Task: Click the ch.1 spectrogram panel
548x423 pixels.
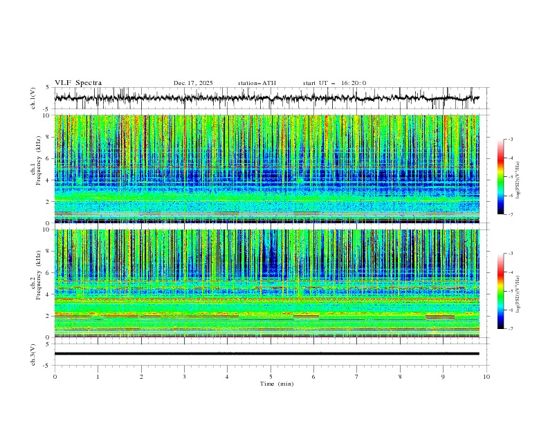Action: (267, 169)
